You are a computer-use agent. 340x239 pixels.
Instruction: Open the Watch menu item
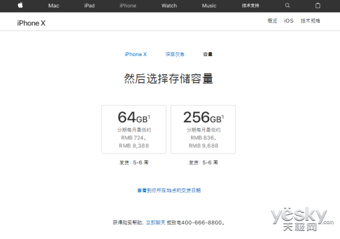click(x=169, y=6)
